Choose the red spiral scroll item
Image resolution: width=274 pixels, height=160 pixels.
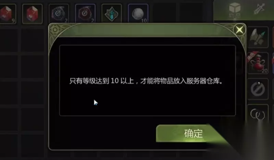[85, 14]
